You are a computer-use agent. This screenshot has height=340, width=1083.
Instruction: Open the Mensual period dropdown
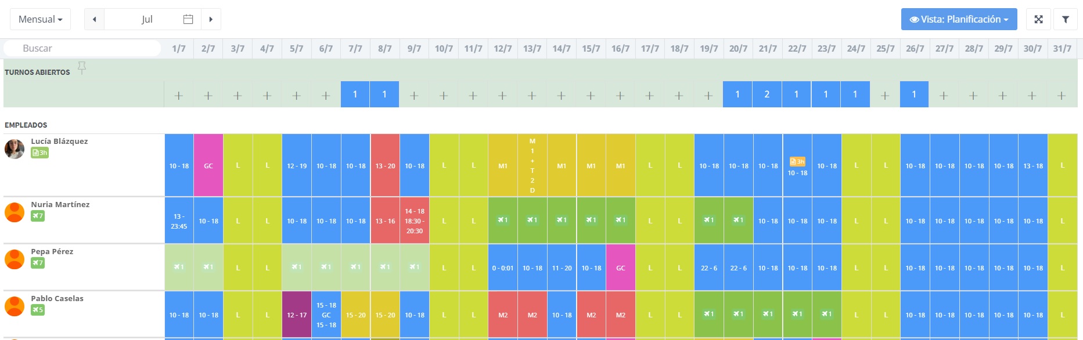point(40,19)
